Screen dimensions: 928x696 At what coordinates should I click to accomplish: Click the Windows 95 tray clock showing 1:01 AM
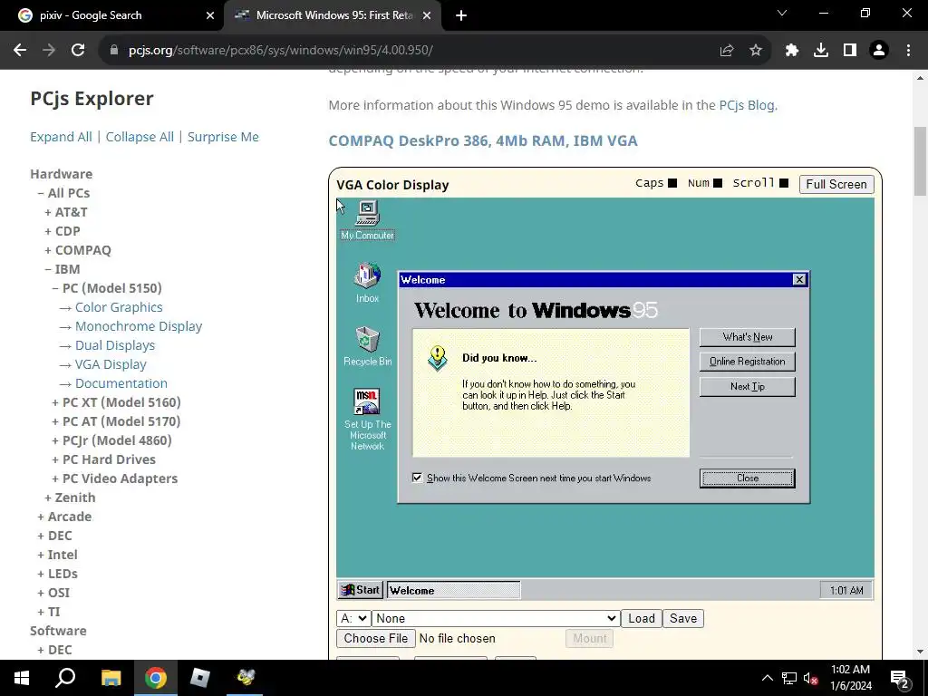point(846,590)
